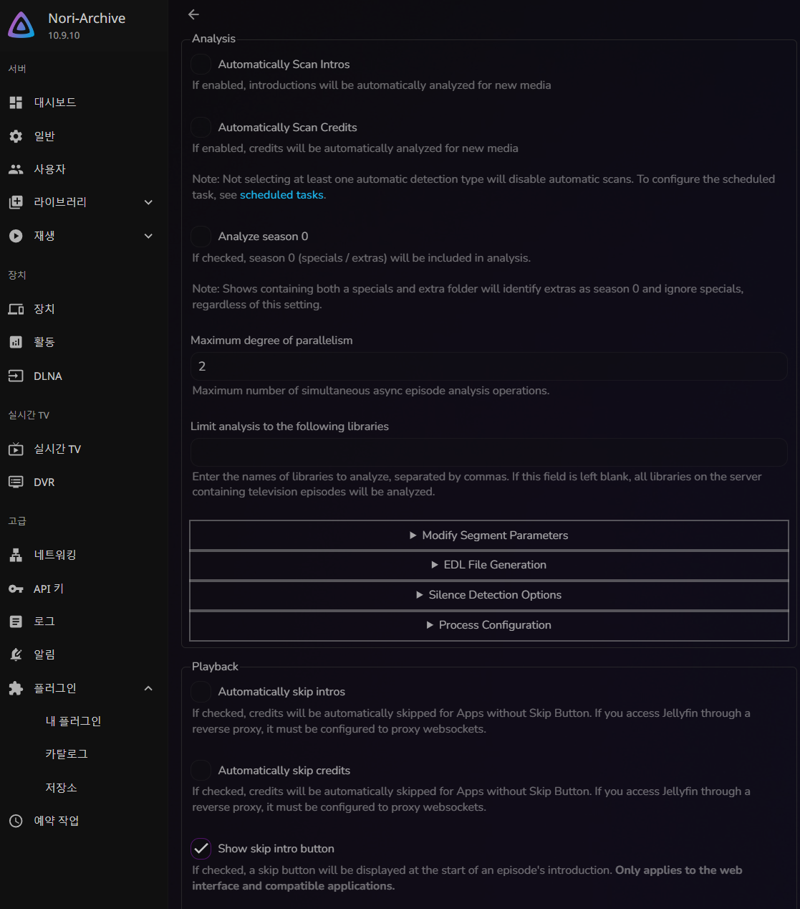Expand Silence Detection Options
The image size is (800, 909).
coord(489,595)
